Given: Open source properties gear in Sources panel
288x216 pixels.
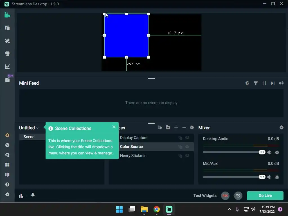Looking at the screenshot, I should pyautogui.click(x=192, y=127).
